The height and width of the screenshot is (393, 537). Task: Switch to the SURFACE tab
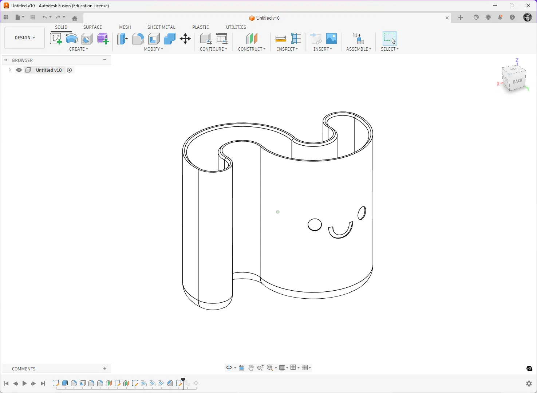[92, 27]
